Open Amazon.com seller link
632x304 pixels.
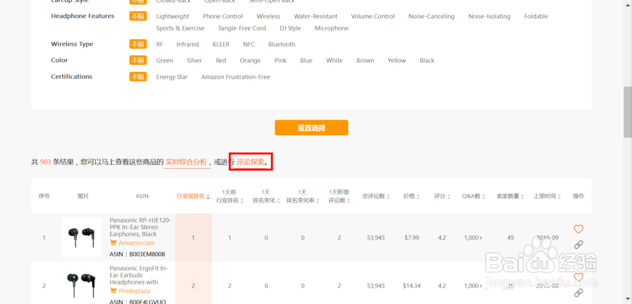(x=137, y=243)
